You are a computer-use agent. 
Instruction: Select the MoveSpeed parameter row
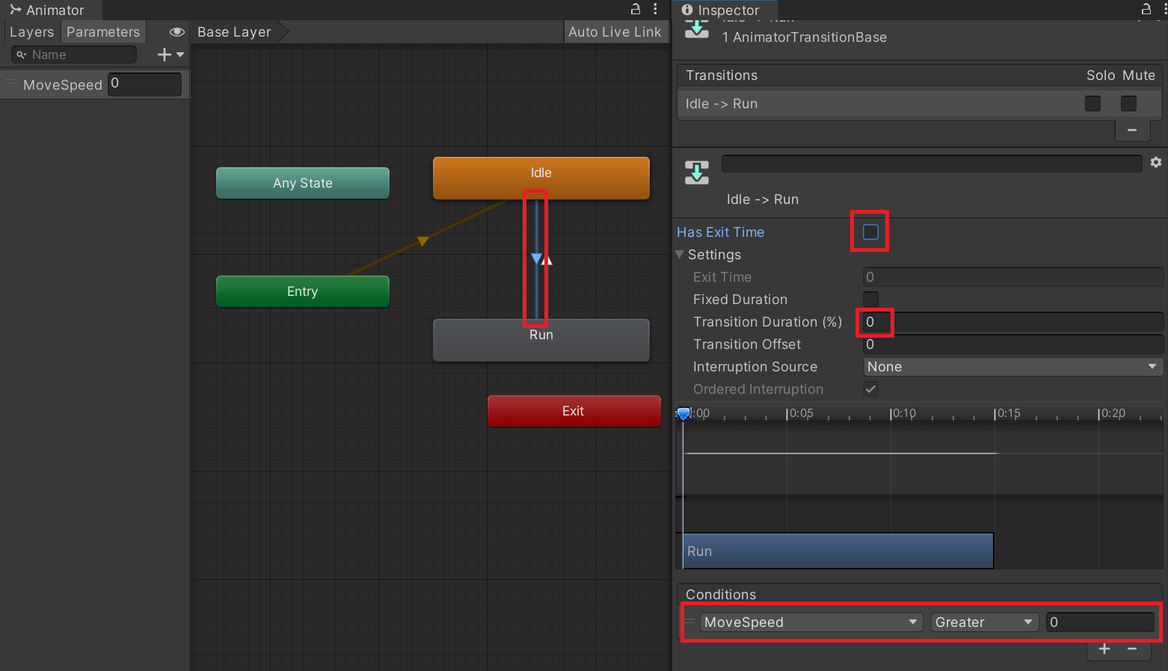click(95, 84)
